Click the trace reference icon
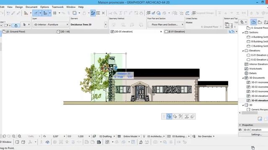Viewport: 268px width, 150px height. pyautogui.click(x=75, y=13)
